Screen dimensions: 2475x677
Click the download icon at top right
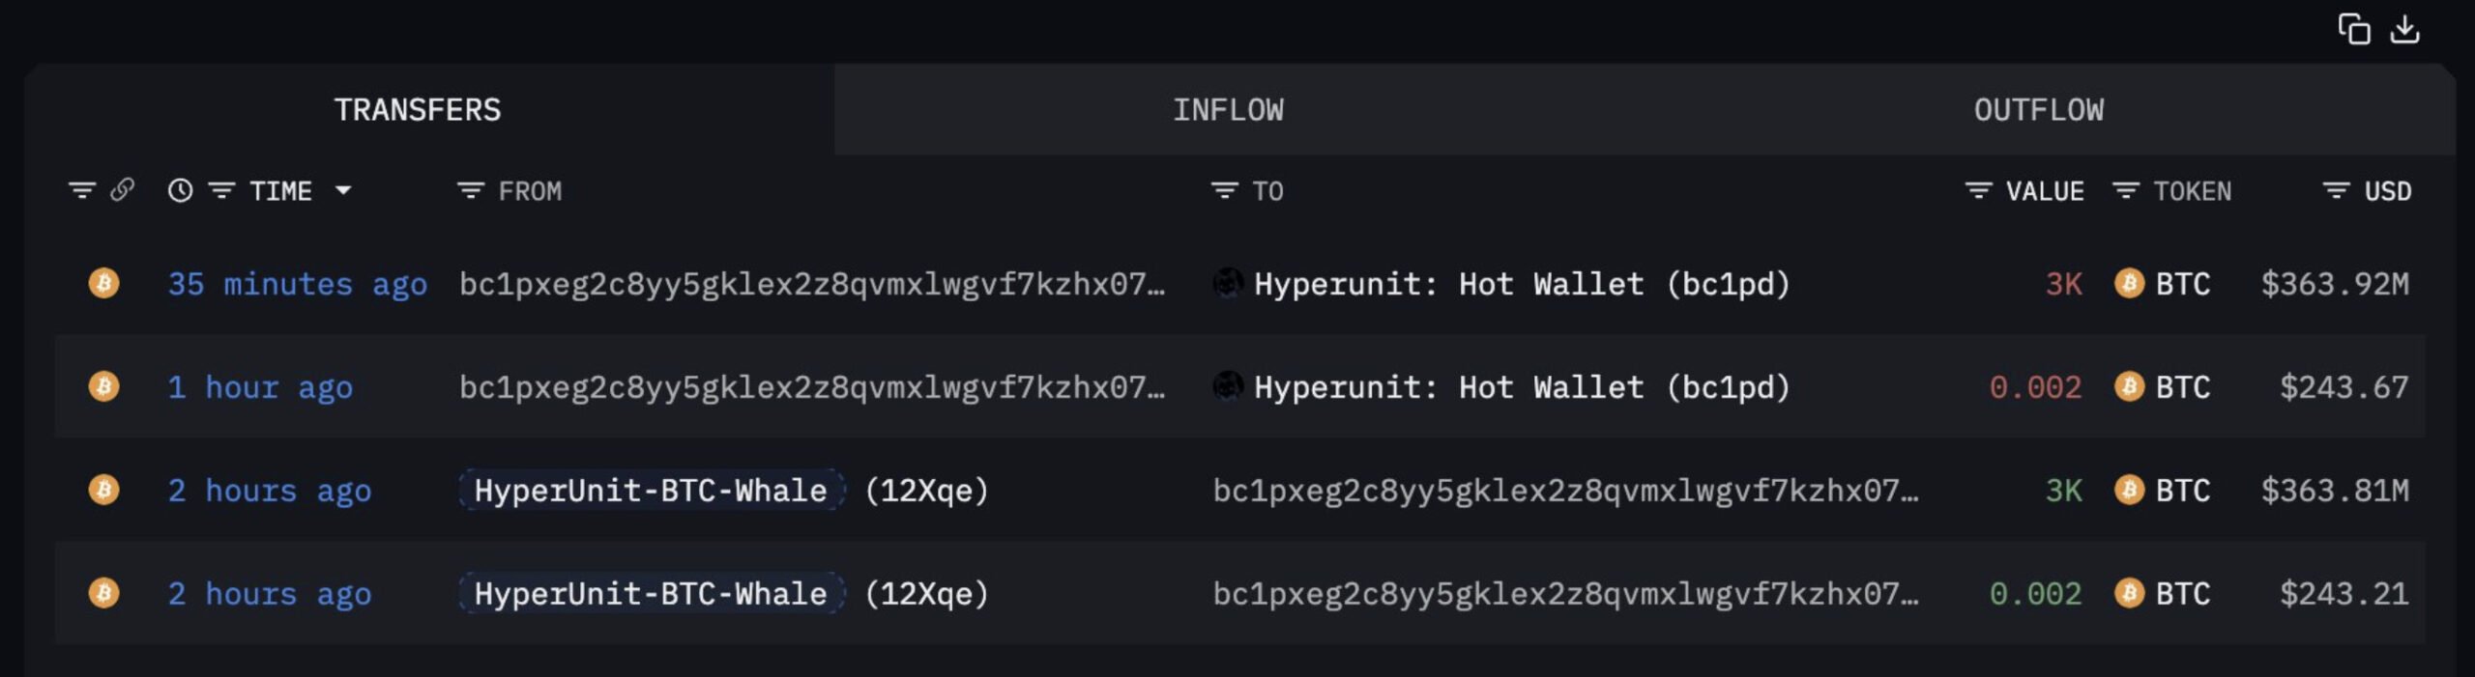pyautogui.click(x=2405, y=30)
